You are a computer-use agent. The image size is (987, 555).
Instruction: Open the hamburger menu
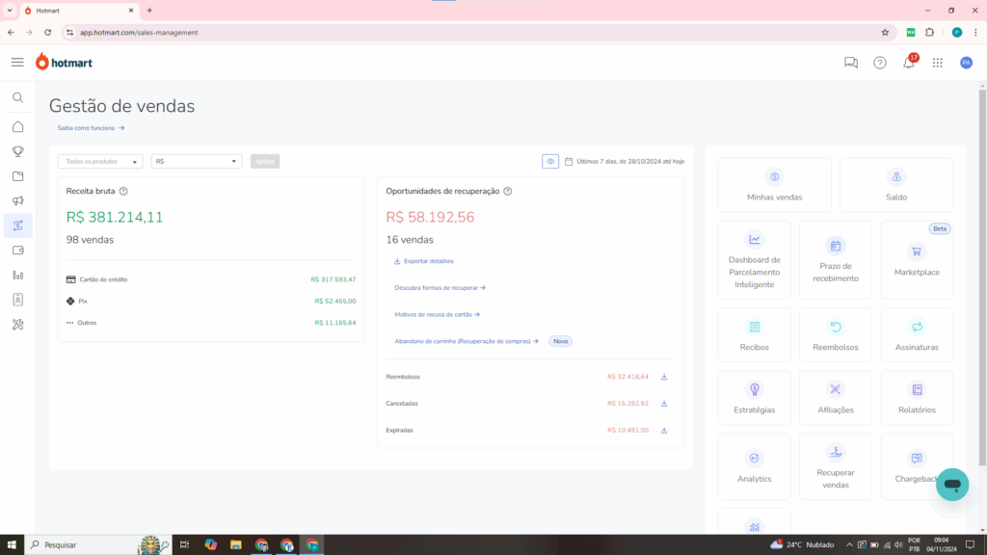tap(17, 63)
